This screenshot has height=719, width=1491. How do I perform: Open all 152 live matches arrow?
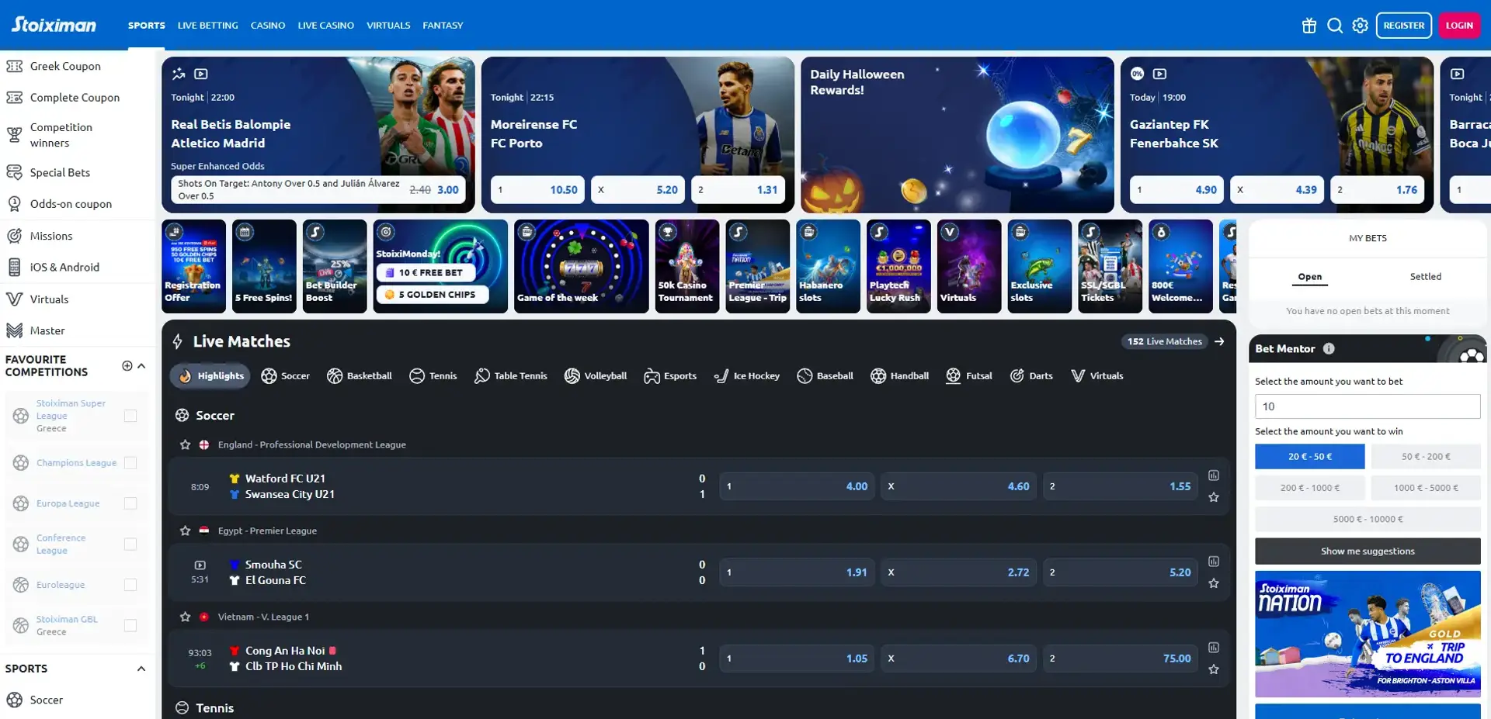coord(1220,341)
